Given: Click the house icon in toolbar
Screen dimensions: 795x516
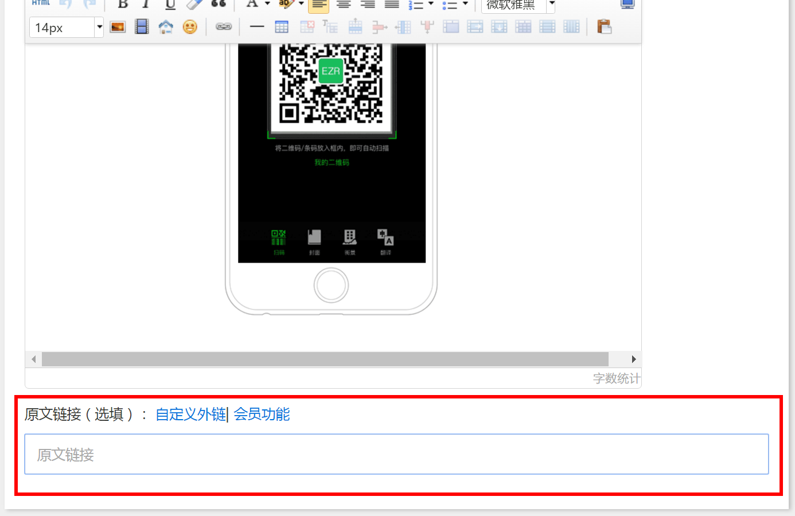Looking at the screenshot, I should tap(166, 27).
